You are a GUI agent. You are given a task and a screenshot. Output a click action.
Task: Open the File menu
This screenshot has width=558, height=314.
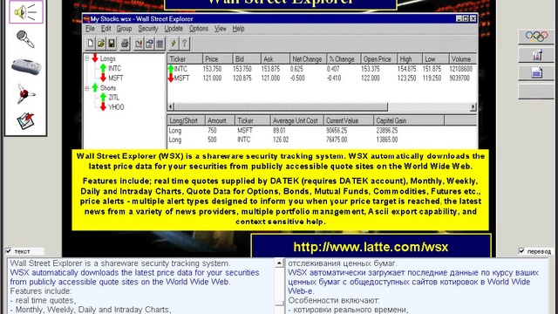(90, 29)
